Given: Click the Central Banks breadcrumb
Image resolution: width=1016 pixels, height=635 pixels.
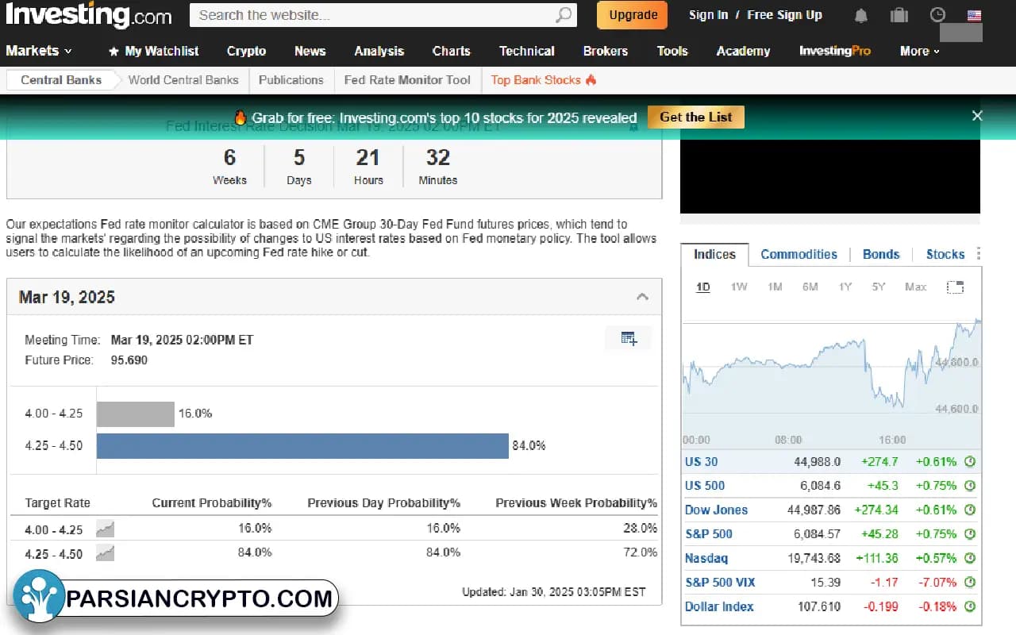Looking at the screenshot, I should coord(61,79).
